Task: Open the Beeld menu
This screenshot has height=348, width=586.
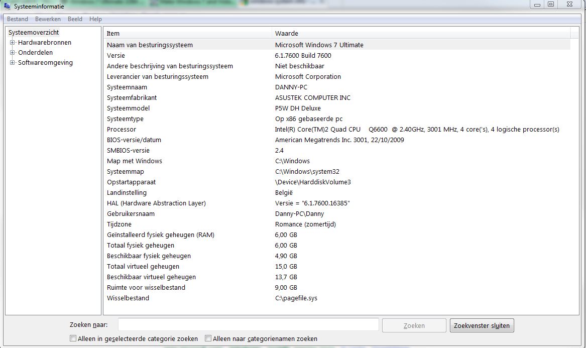Action: 75,19
